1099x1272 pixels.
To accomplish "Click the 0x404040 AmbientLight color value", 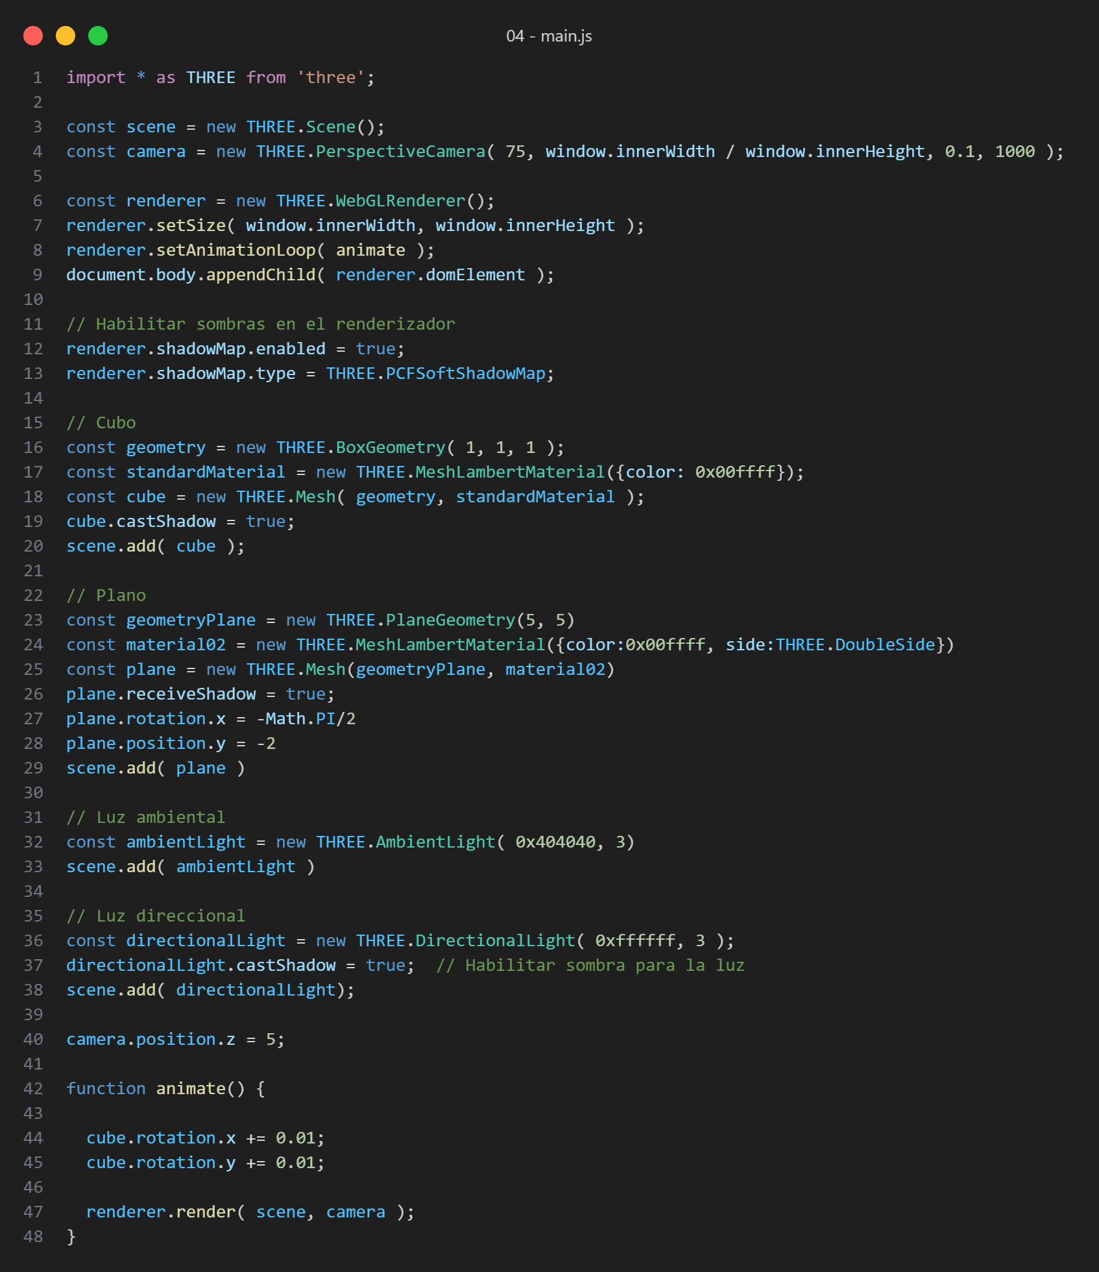I will point(555,842).
